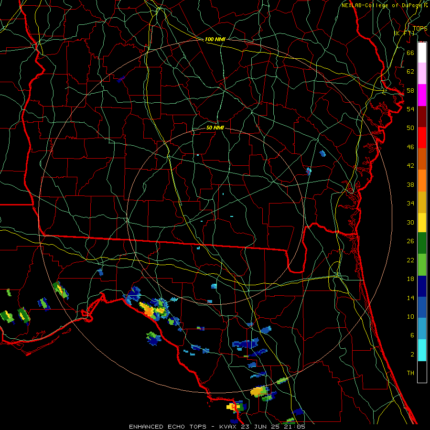
Task: Select the light green legend swatch
Action: click(422, 265)
